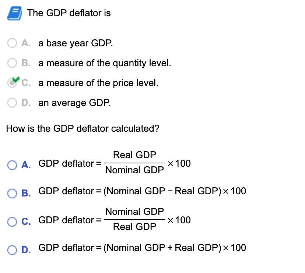Select the 'measure of the price level' radio button
Viewport: 305px width, 273px height.
pyautogui.click(x=12, y=83)
